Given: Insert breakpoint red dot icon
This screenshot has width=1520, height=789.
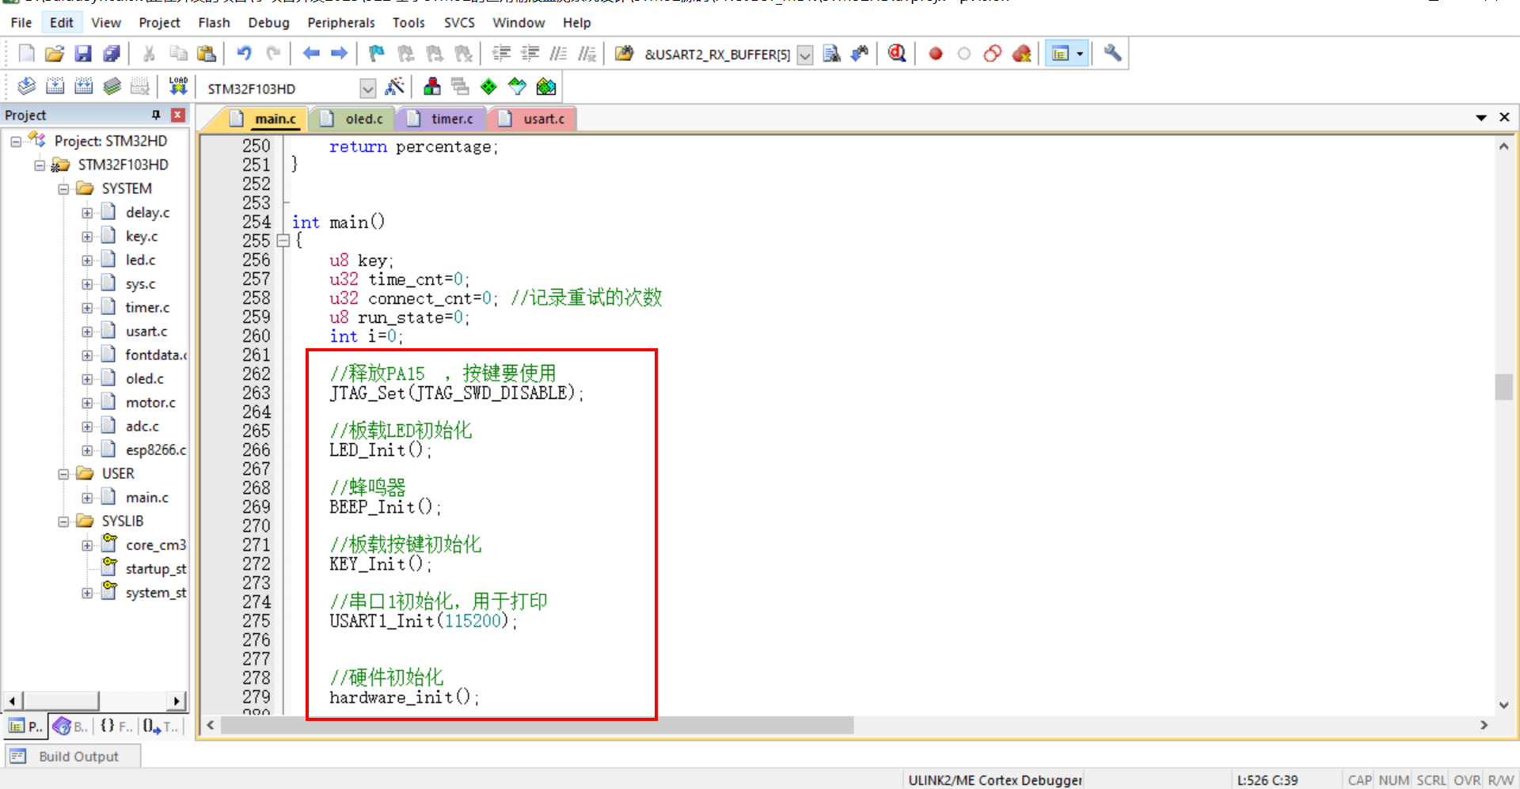Looking at the screenshot, I should click(x=936, y=54).
